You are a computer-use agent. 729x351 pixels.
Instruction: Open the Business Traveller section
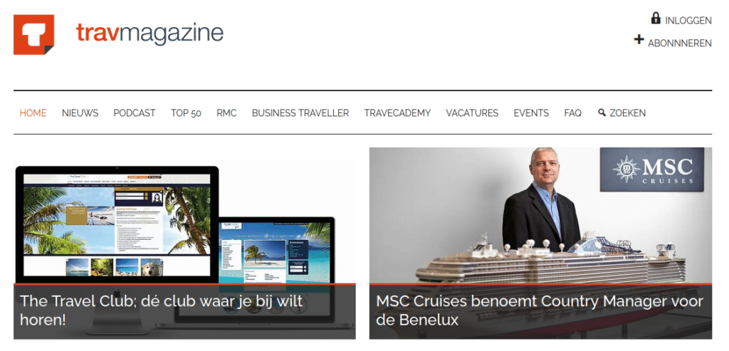pyautogui.click(x=300, y=113)
